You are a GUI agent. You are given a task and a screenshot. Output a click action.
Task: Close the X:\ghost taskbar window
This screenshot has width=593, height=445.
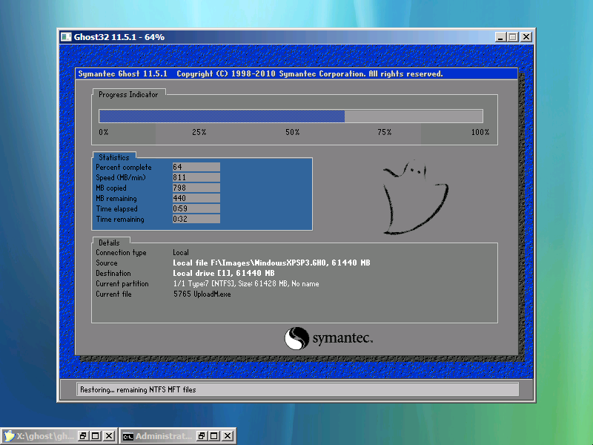[109, 436]
